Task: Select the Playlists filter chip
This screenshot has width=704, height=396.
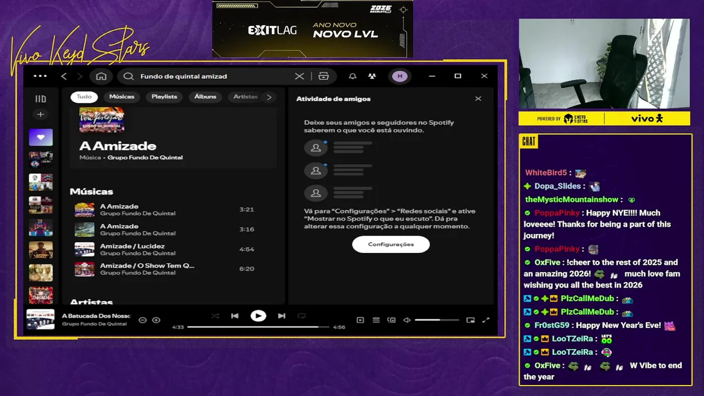Action: point(164,97)
